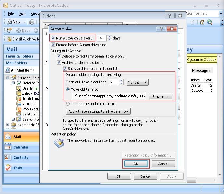The width and height of the screenshot is (224, 194).
Task: Open the Junk E-mail folder
Action: (28, 99)
